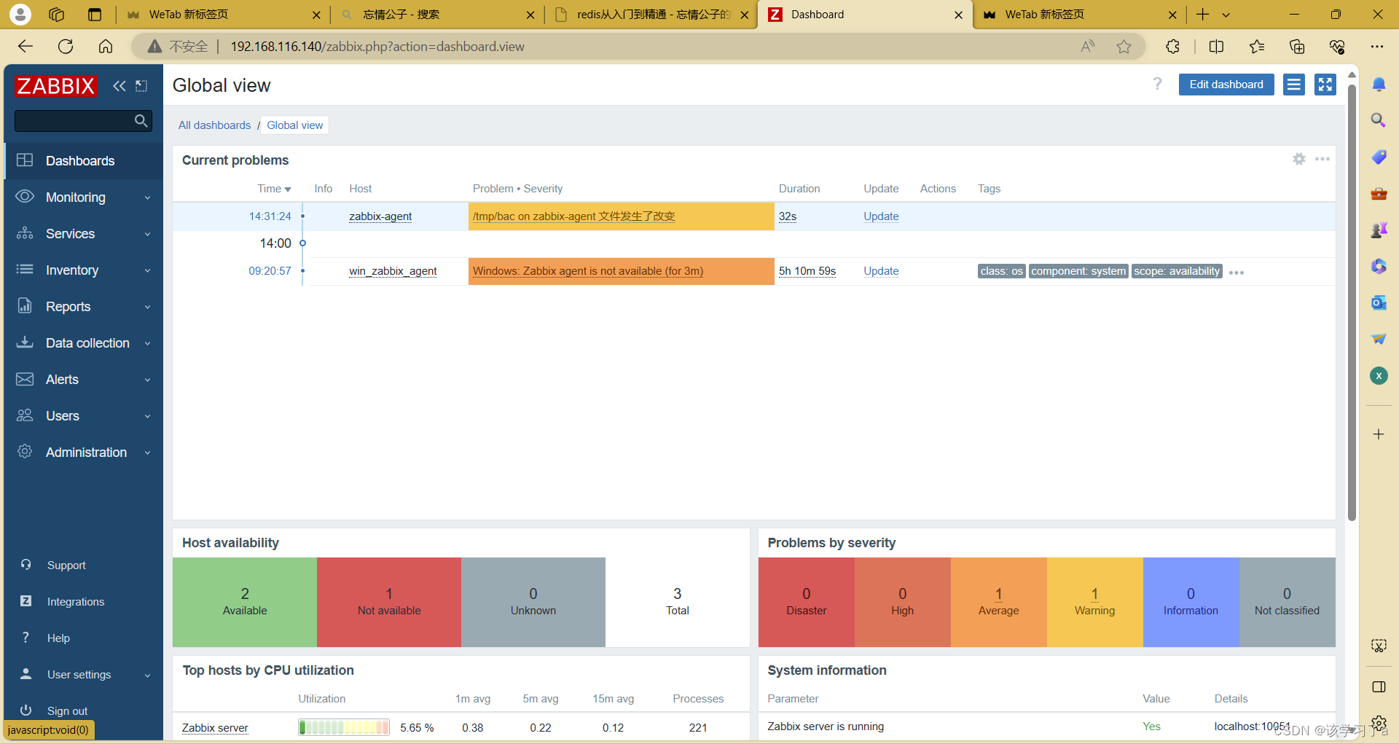Screen dimensions: 1399x744
Task: Open a new browser tab
Action: 1202,15
